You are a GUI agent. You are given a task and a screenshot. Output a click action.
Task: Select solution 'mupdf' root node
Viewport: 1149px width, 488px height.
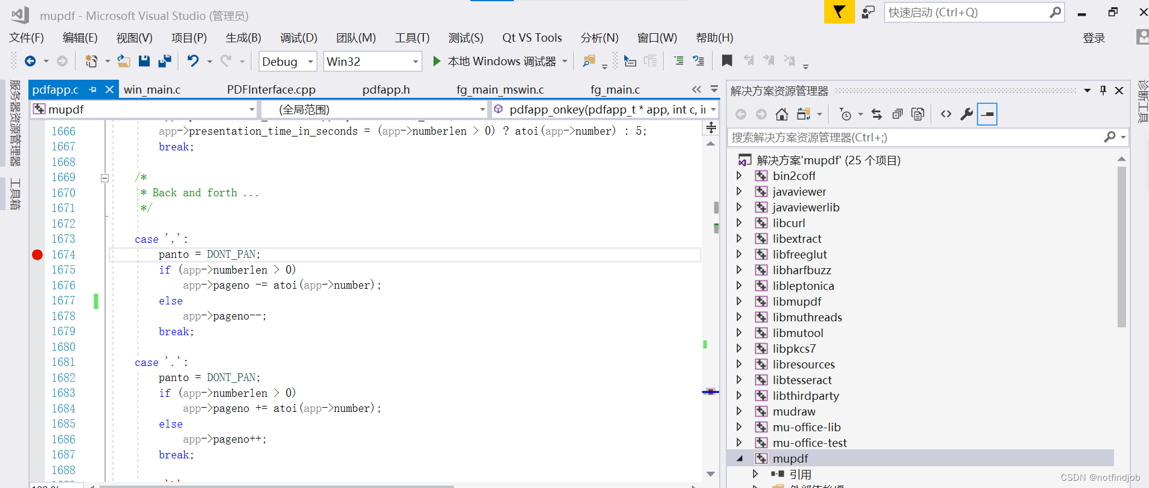828,160
